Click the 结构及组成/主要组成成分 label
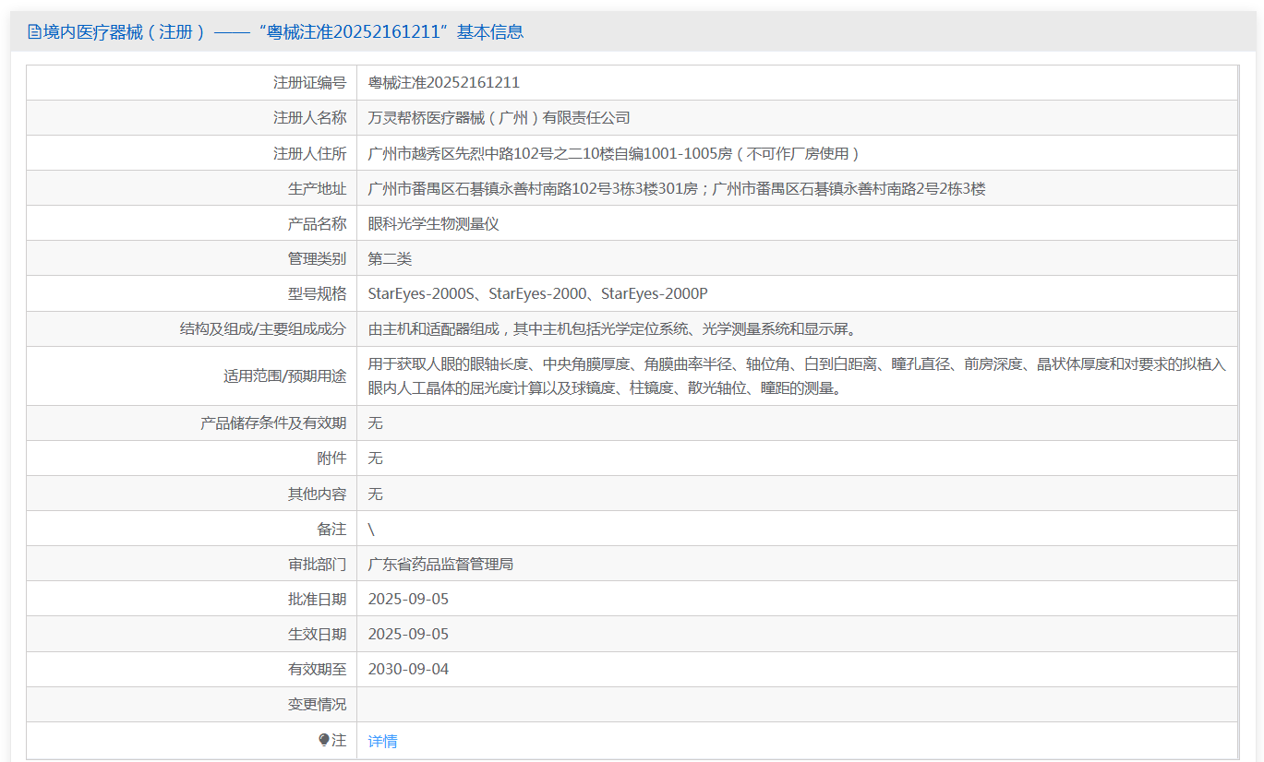Viewport: 1264px width, 762px height. click(x=263, y=328)
